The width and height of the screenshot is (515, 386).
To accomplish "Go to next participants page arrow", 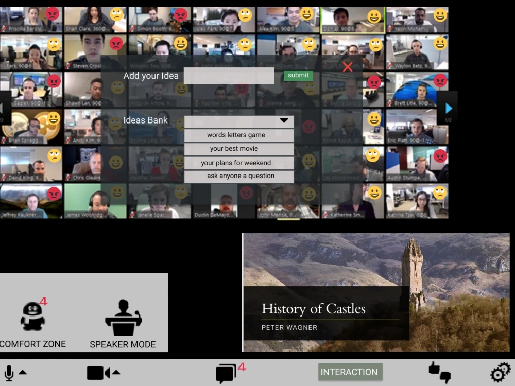I will pos(449,108).
